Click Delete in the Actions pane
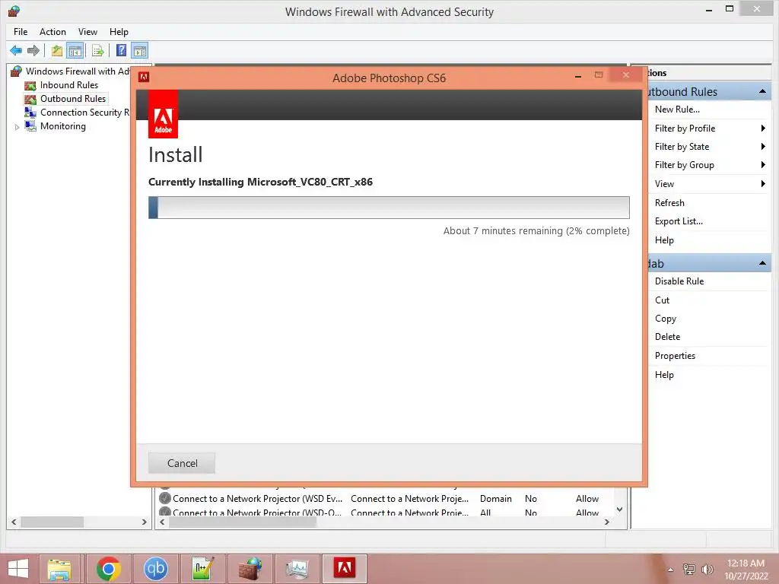This screenshot has height=584, width=779. [667, 337]
